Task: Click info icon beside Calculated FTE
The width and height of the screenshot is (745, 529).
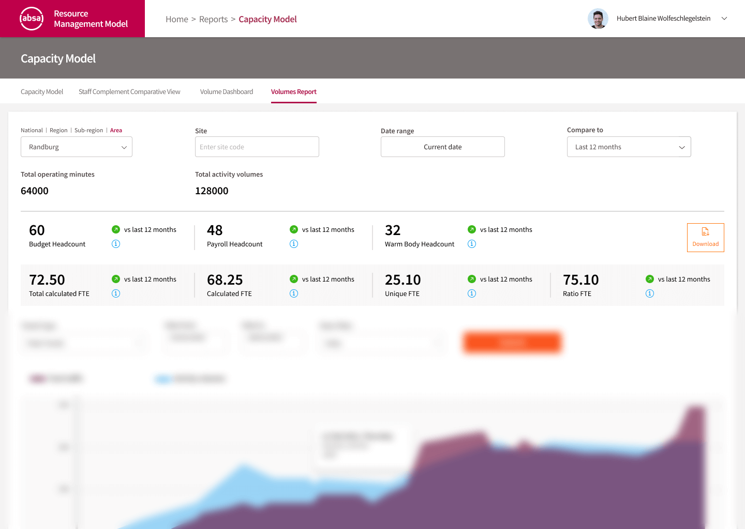Action: click(x=294, y=293)
